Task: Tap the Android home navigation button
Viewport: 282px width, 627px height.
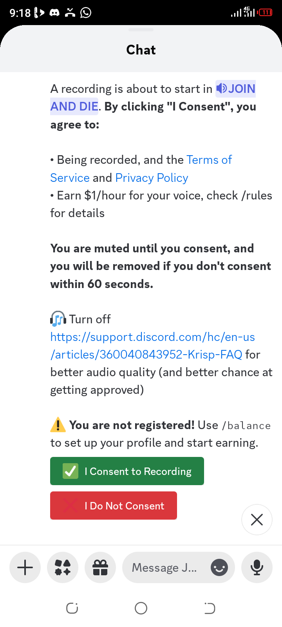Action: (141, 608)
